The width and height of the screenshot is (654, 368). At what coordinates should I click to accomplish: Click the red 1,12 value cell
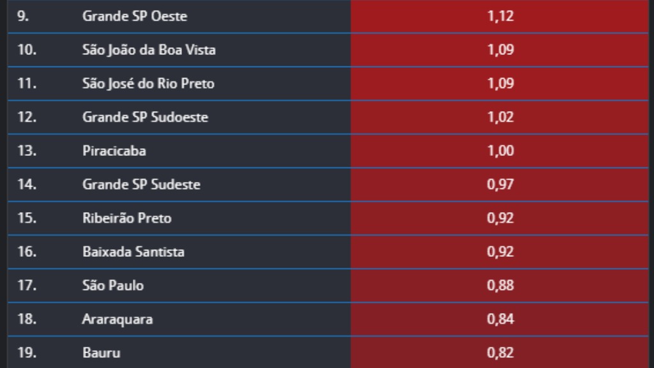(500, 17)
